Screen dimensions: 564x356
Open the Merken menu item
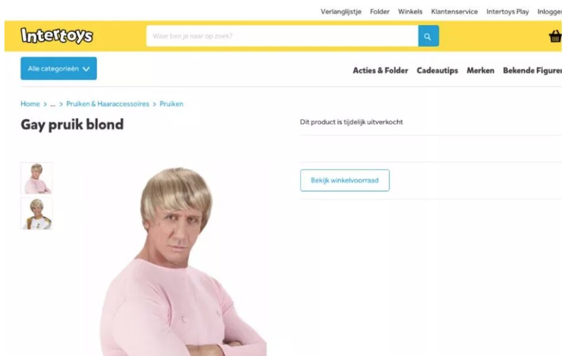481,70
